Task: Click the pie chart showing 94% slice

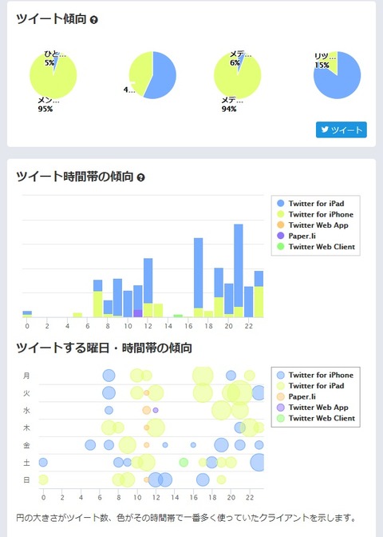Action: (x=238, y=75)
